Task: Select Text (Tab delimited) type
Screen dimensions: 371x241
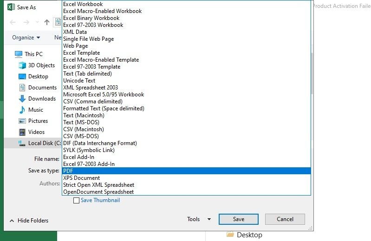Action: tap(186, 74)
